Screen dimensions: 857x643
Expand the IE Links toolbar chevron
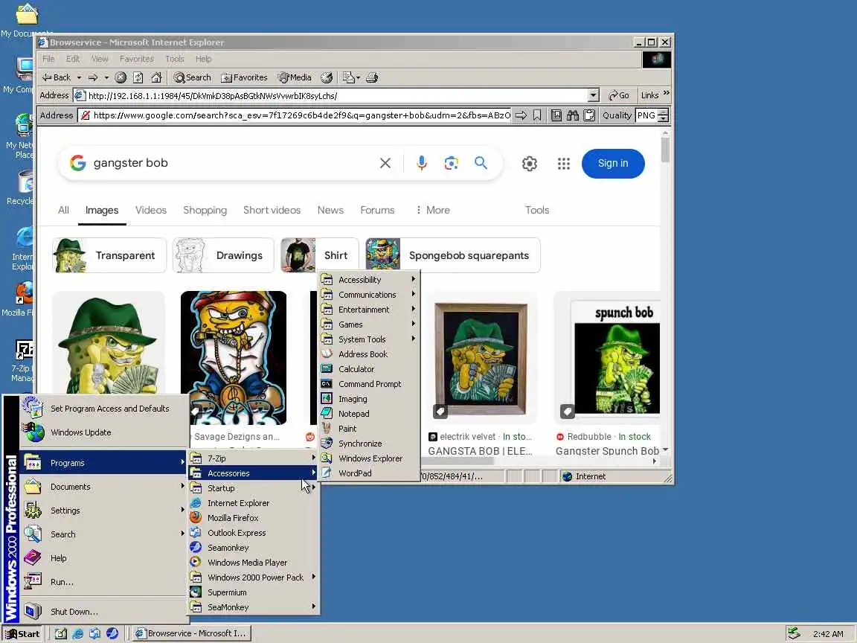pyautogui.click(x=667, y=94)
